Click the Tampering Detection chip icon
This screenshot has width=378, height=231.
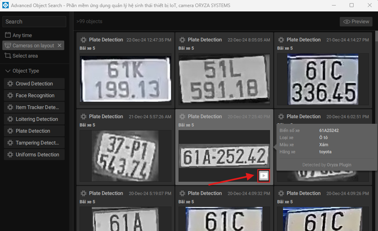pos(10,143)
